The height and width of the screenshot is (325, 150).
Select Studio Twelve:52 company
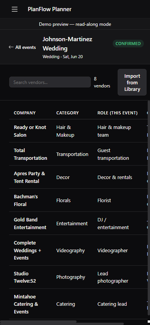(x=25, y=277)
